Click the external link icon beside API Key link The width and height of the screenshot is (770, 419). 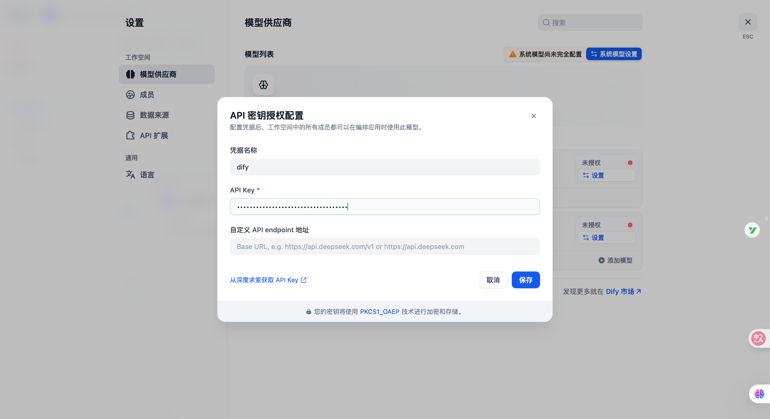pyautogui.click(x=304, y=280)
